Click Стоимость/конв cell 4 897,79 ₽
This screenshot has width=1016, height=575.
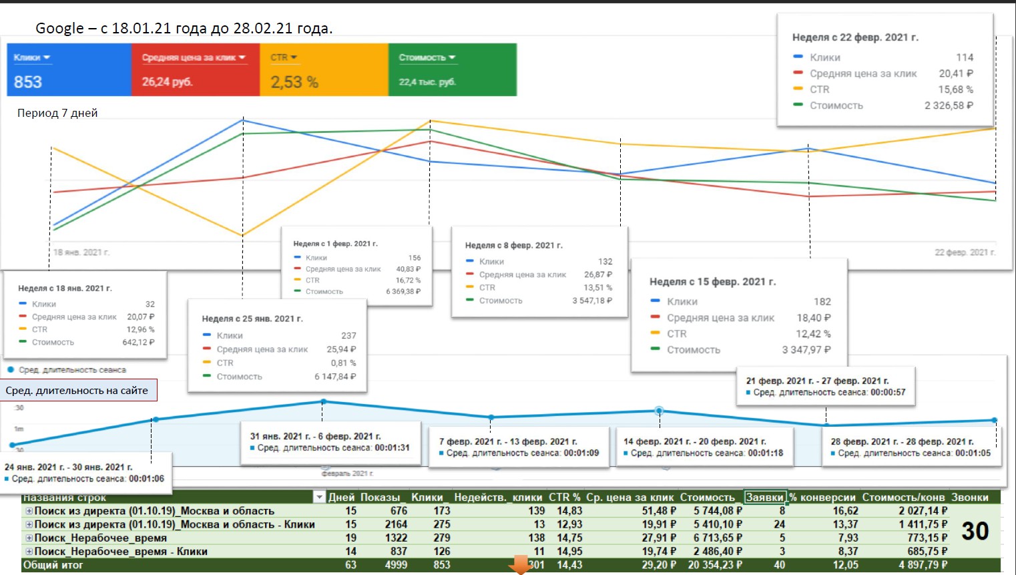(x=922, y=565)
